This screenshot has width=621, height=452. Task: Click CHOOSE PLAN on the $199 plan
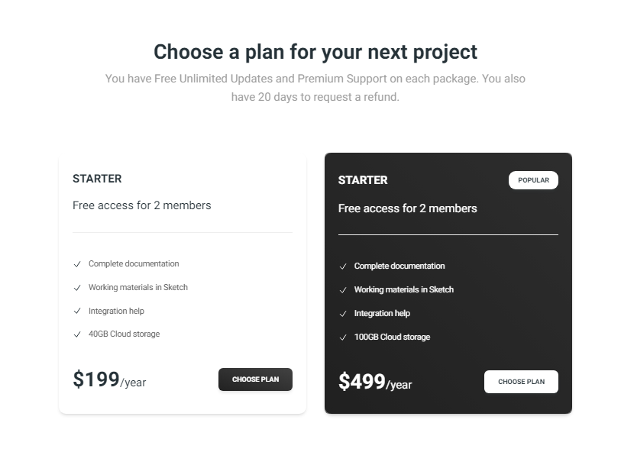point(255,379)
